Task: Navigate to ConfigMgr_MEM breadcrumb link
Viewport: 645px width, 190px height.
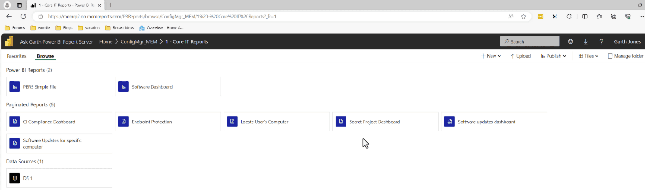Action: [139, 41]
